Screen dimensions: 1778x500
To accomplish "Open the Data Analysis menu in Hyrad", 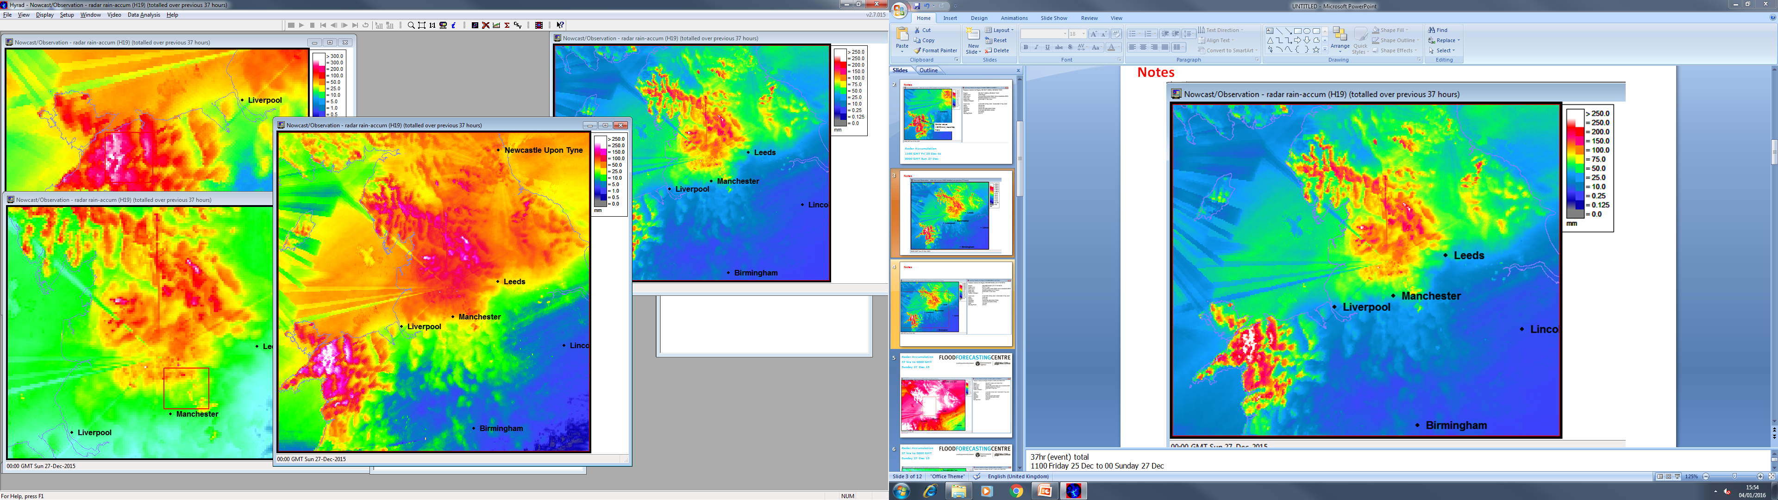I will 144,14.
